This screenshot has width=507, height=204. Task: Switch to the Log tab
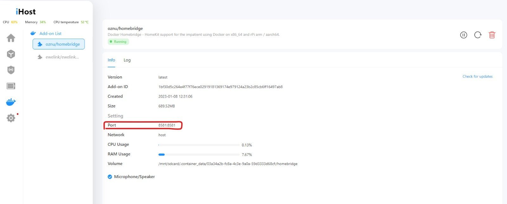(127, 60)
